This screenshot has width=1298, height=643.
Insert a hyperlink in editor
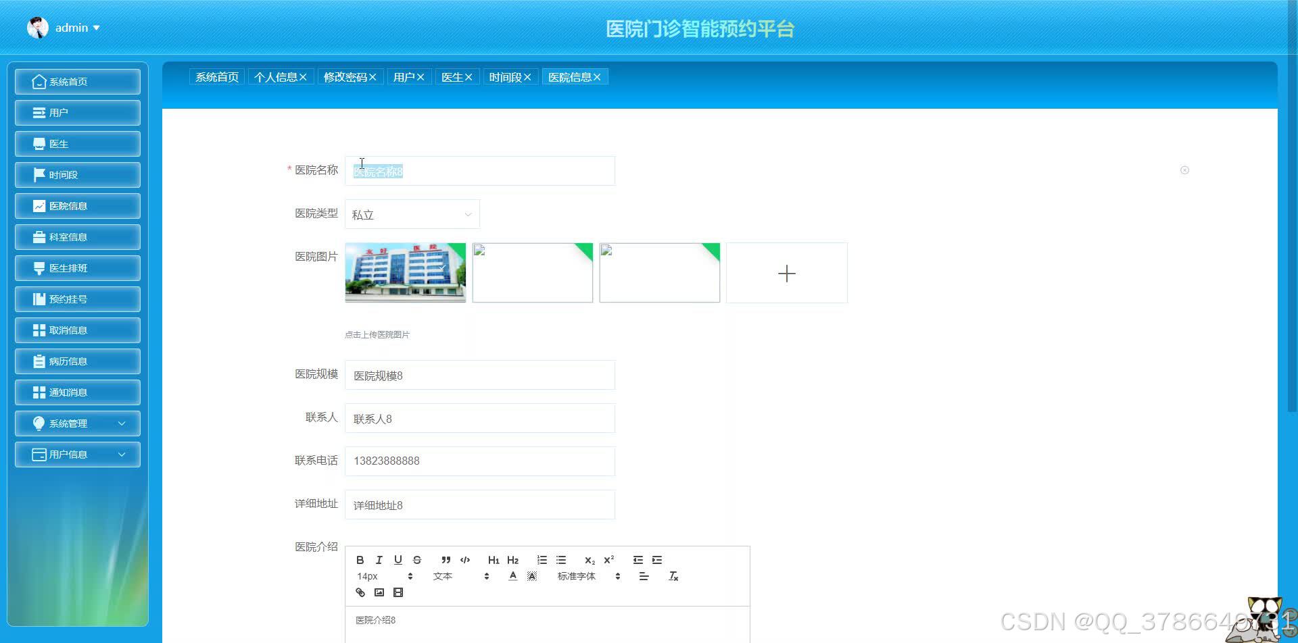[x=360, y=592]
